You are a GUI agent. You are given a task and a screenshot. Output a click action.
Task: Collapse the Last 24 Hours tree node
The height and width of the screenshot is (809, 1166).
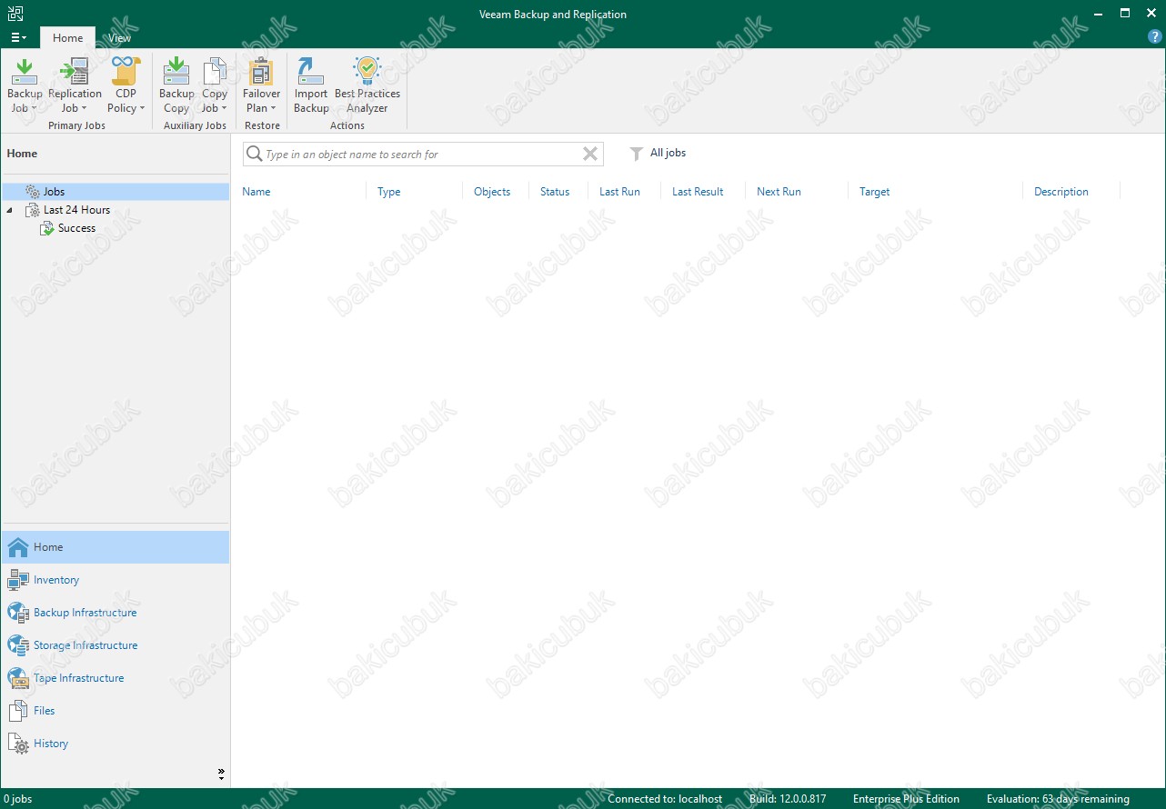tap(9, 210)
